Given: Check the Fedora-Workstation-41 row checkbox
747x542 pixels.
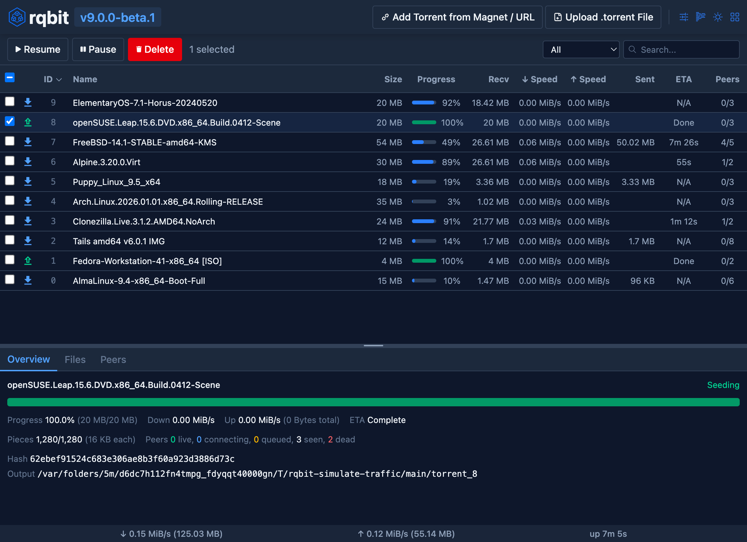Looking at the screenshot, I should pos(10,260).
